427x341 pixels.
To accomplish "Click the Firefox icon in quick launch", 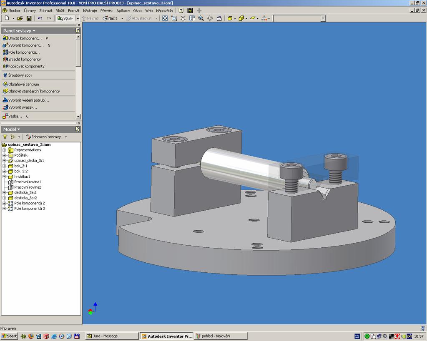I will click(31, 336).
